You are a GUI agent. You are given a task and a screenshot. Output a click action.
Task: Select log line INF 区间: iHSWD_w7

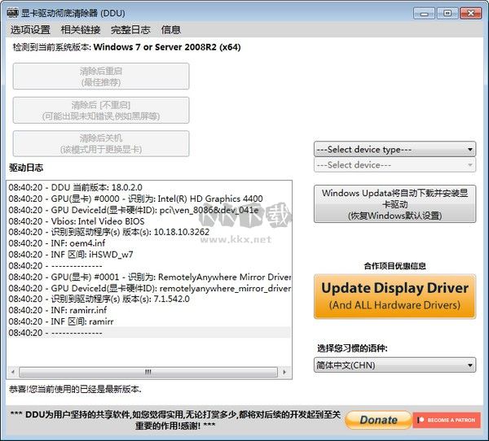coord(149,255)
